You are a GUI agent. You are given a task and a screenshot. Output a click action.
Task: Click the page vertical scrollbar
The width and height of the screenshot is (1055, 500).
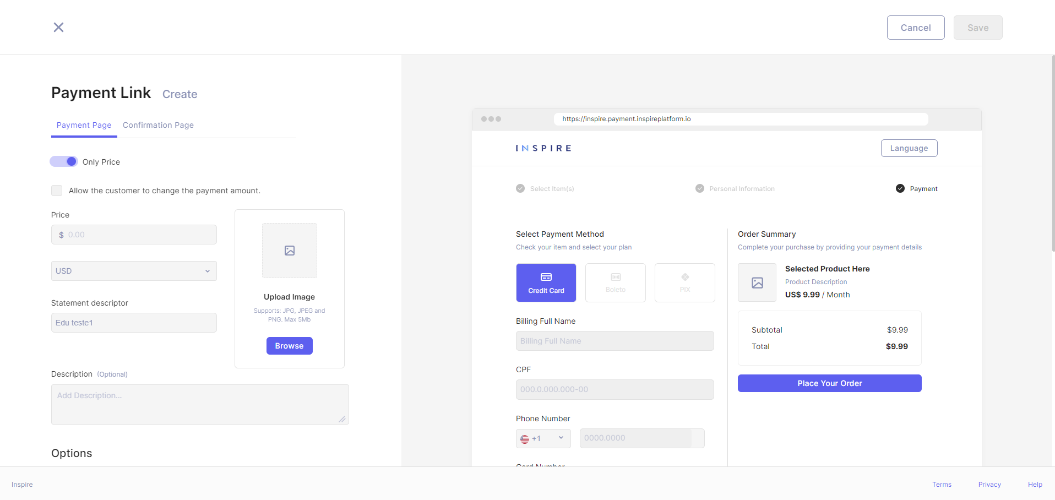(x=1053, y=154)
